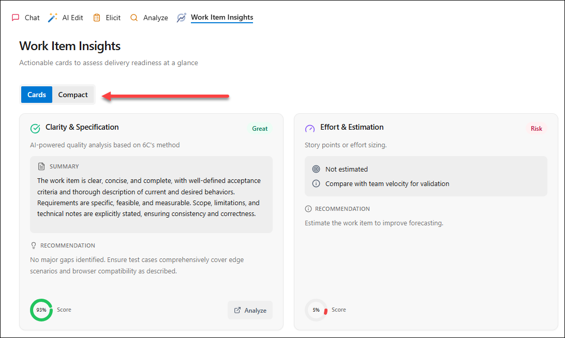Click the info icon beside Compare with team velocity
Image resolution: width=565 pixels, height=338 pixels.
316,183
